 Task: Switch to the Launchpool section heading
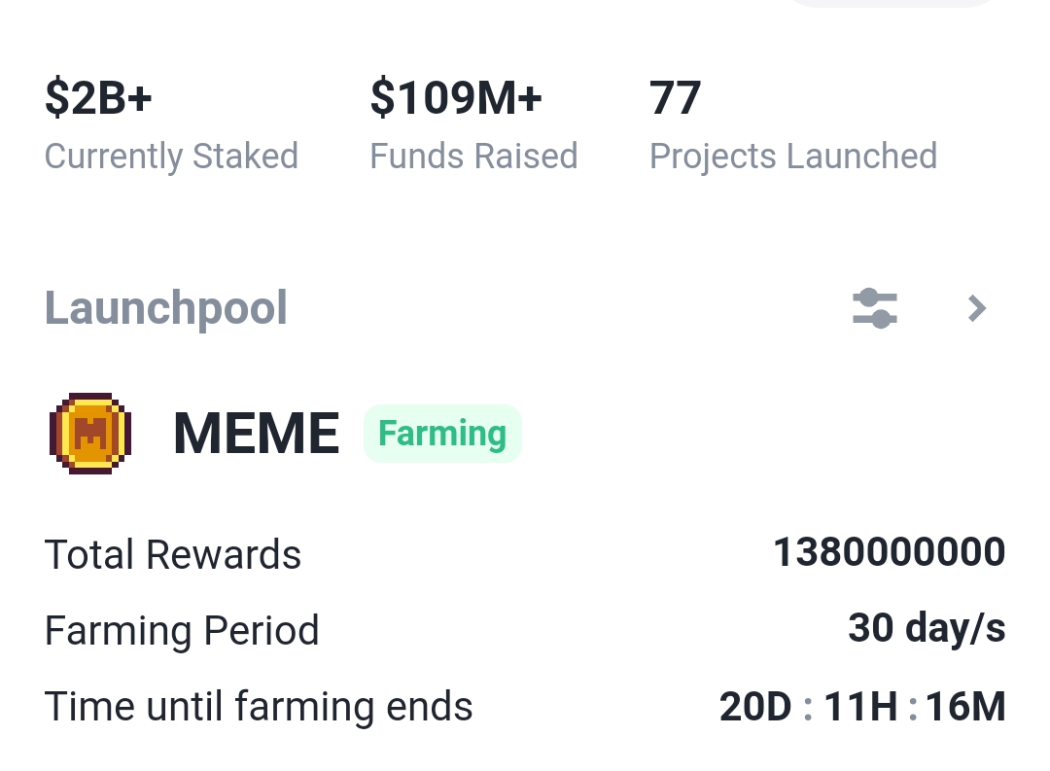click(x=165, y=308)
